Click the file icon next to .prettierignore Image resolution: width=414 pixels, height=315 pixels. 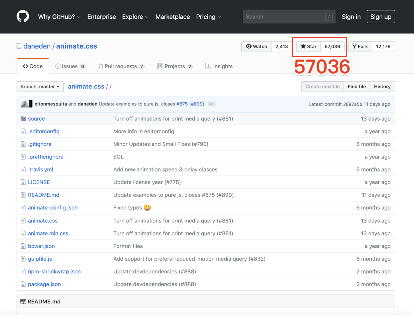[23, 157]
